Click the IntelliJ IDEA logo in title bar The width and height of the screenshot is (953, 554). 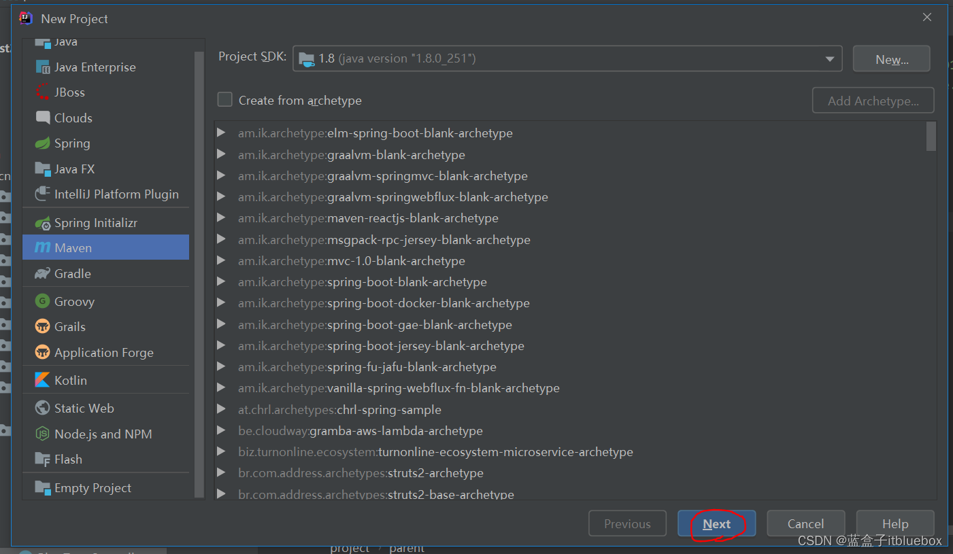pyautogui.click(x=26, y=18)
